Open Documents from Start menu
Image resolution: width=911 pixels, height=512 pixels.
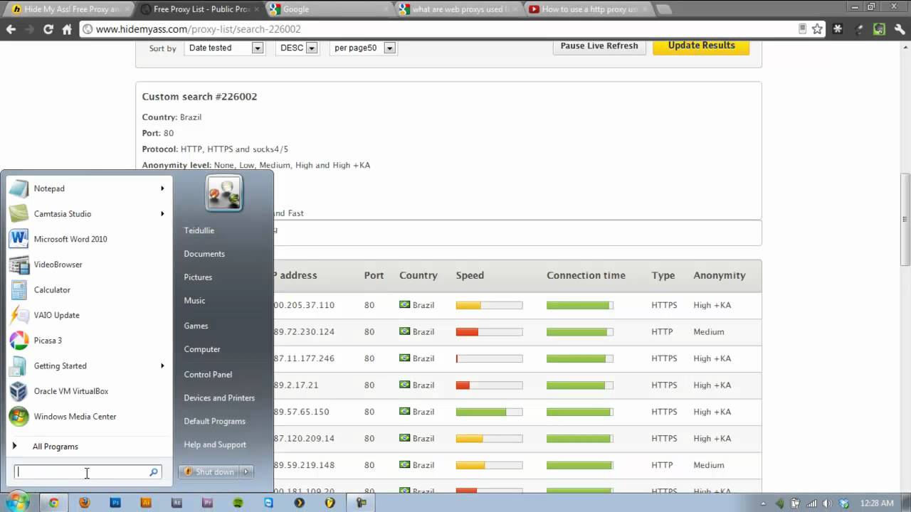pos(204,254)
